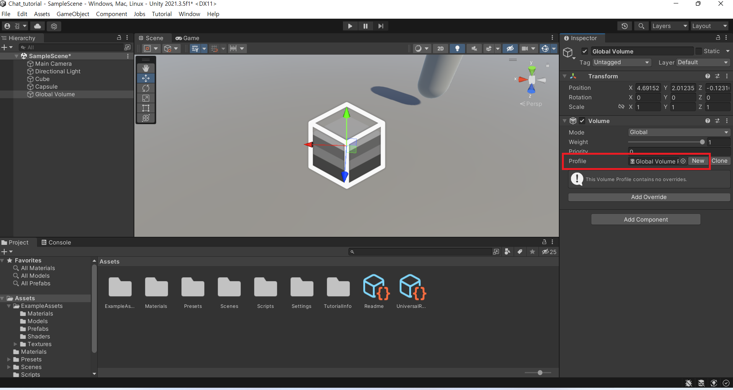This screenshot has width=733, height=390.
Task: Toggle the constrained proportions scale link
Action: (621, 107)
